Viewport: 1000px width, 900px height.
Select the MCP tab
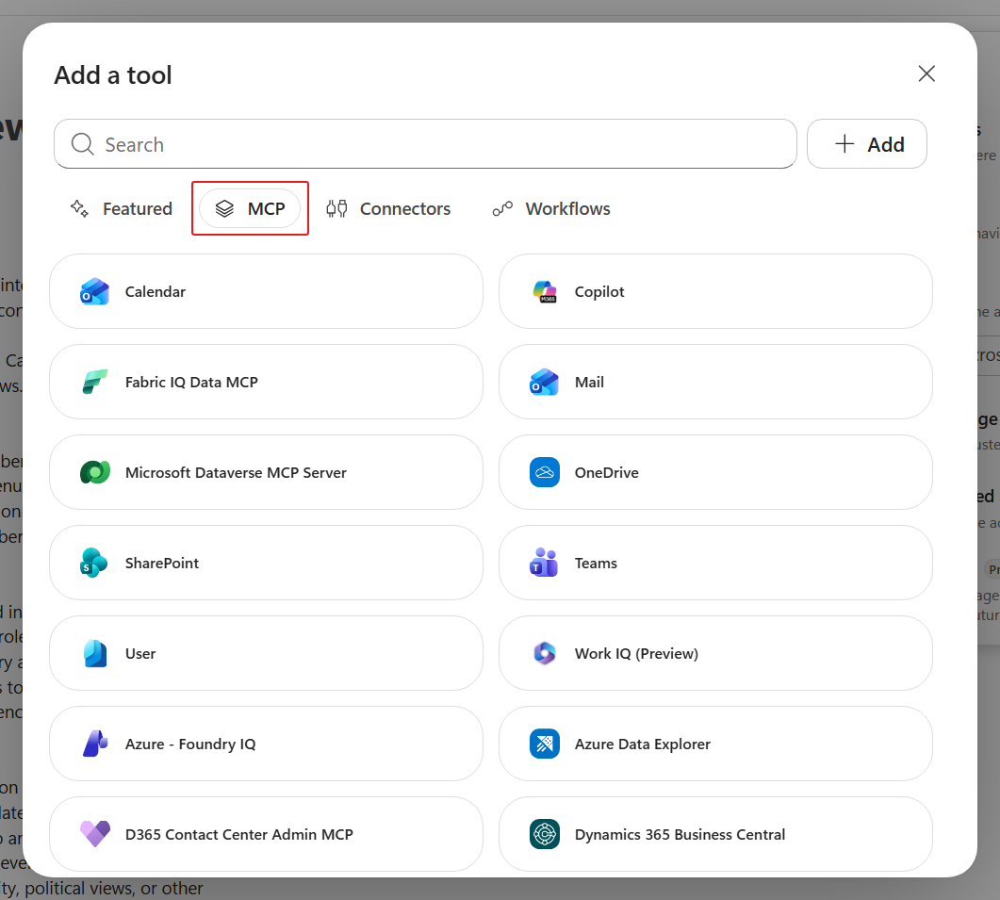(250, 208)
